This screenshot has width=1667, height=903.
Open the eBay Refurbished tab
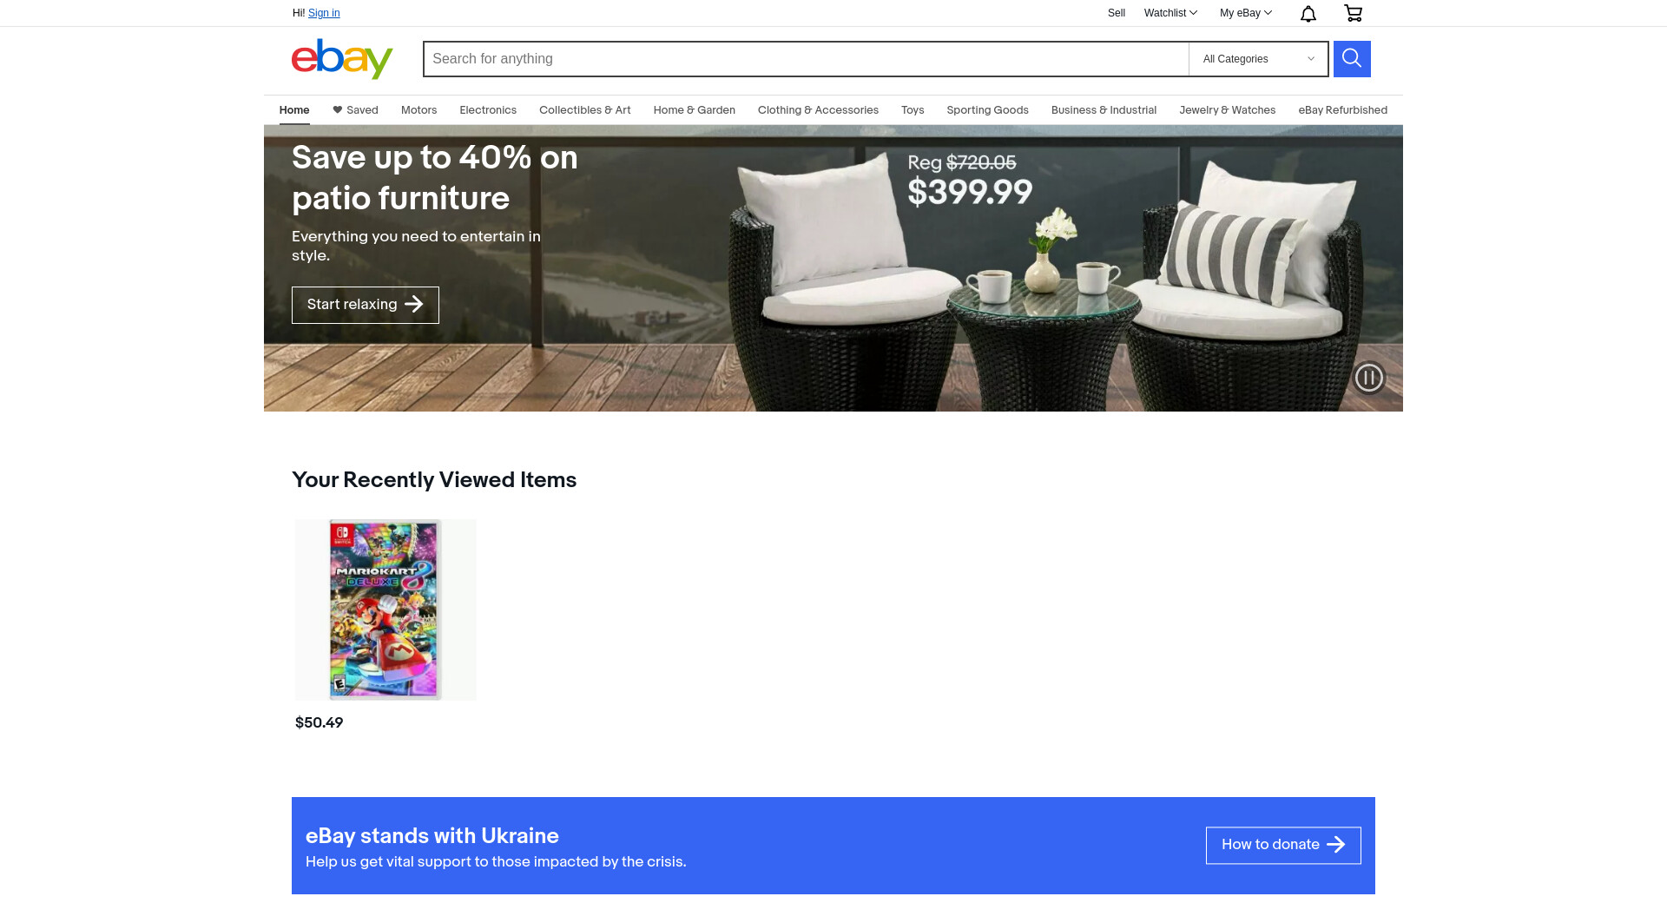(x=1342, y=110)
